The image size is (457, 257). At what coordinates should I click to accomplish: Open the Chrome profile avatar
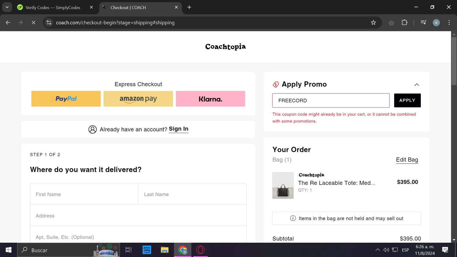(x=436, y=23)
